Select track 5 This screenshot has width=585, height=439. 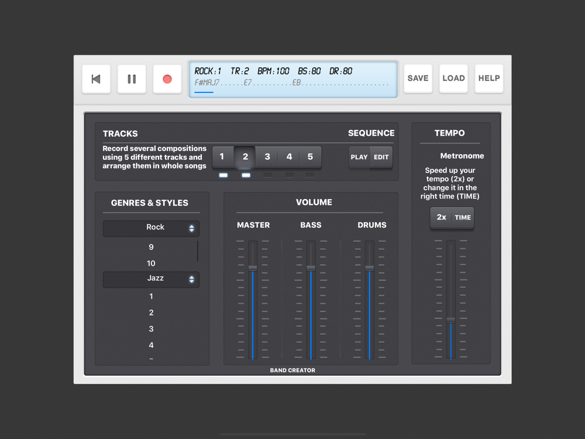(311, 157)
